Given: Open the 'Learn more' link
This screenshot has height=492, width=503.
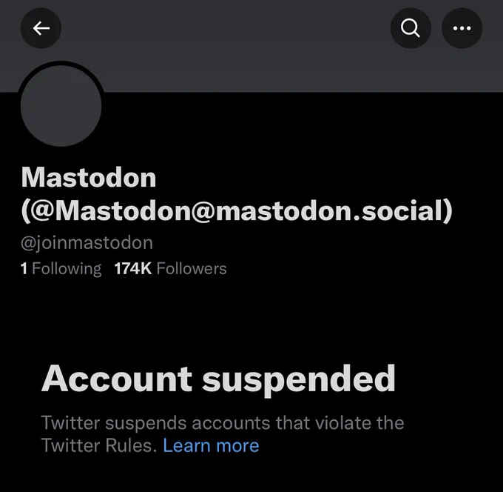Looking at the screenshot, I should pyautogui.click(x=211, y=446).
